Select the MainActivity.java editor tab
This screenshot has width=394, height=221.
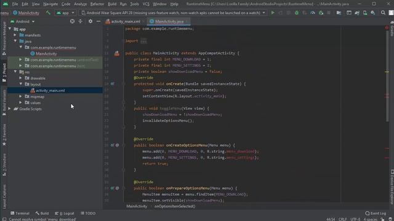[168, 21]
